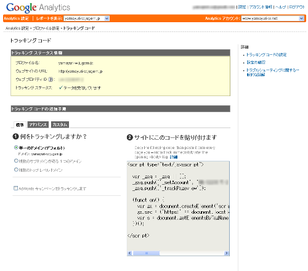Image resolution: width=308 pixels, height=271 pixels.
Task: Open the troubleshooting sidebar link
Action: 273,72
